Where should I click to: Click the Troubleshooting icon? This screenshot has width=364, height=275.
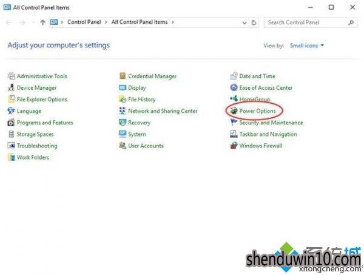11,146
